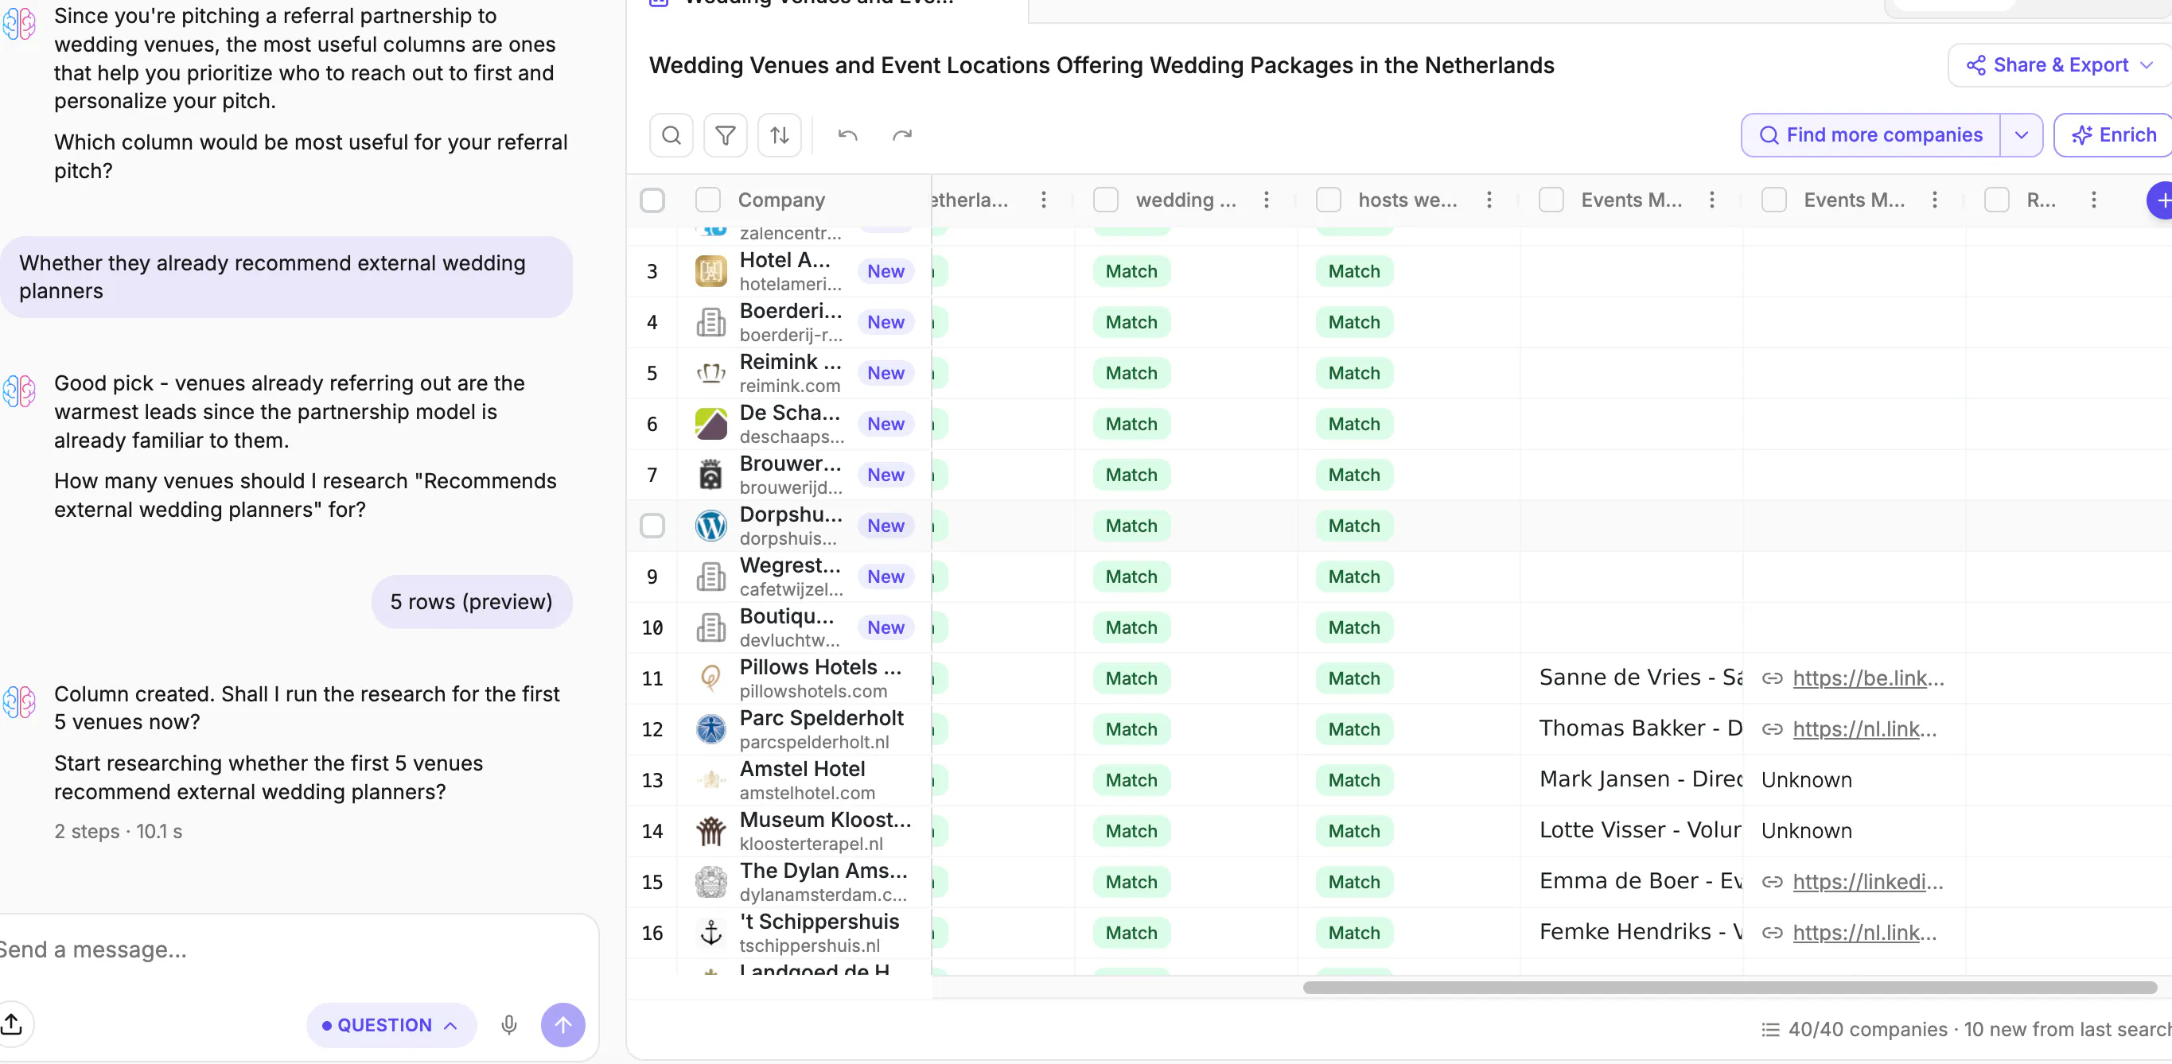Open Pillows Hotels logo icon

(x=710, y=678)
